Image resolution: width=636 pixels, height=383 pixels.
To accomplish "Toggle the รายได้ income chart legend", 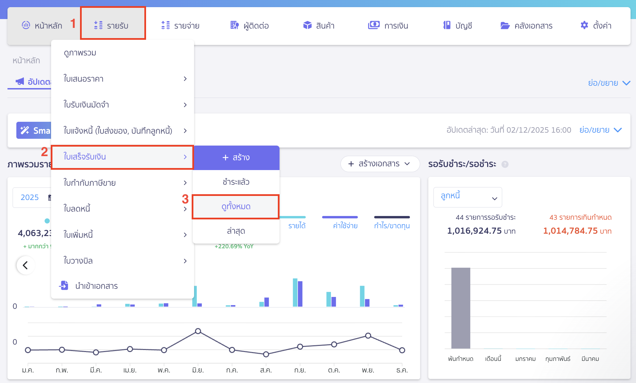I will tap(297, 226).
